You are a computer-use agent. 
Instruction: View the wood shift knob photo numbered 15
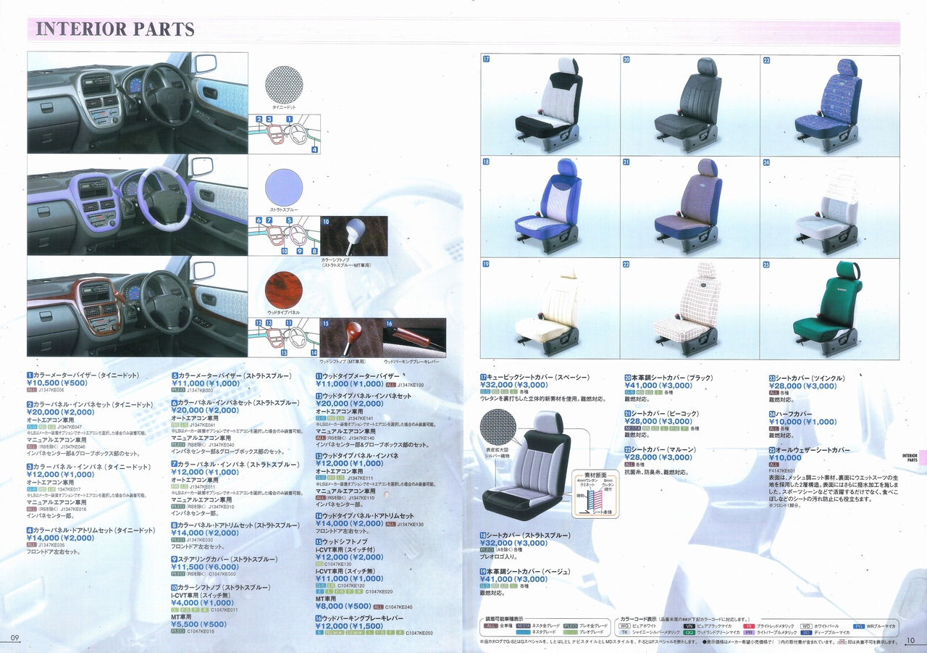pyautogui.click(x=351, y=338)
